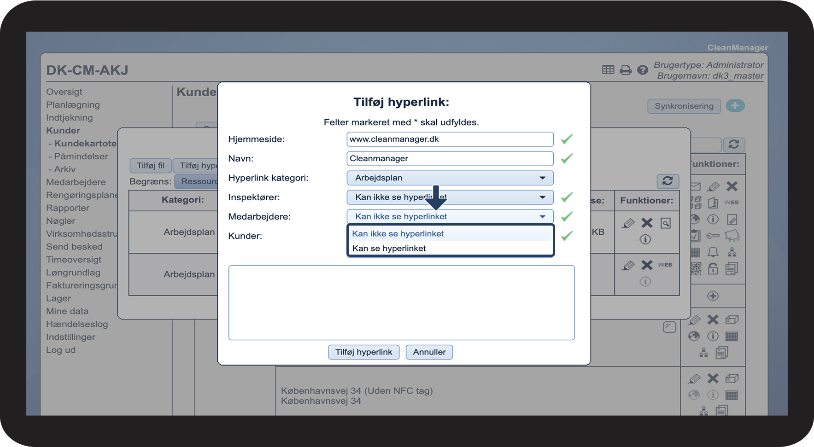Choose 'Kan ikke se hyperlinket' in open list

[450, 233]
